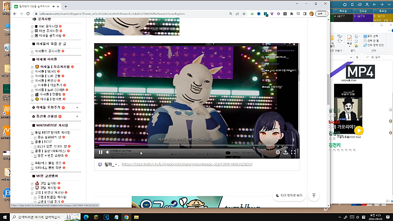The width and height of the screenshot is (393, 221).
Task: Open File Explorer from the taskbar
Action: (137, 217)
